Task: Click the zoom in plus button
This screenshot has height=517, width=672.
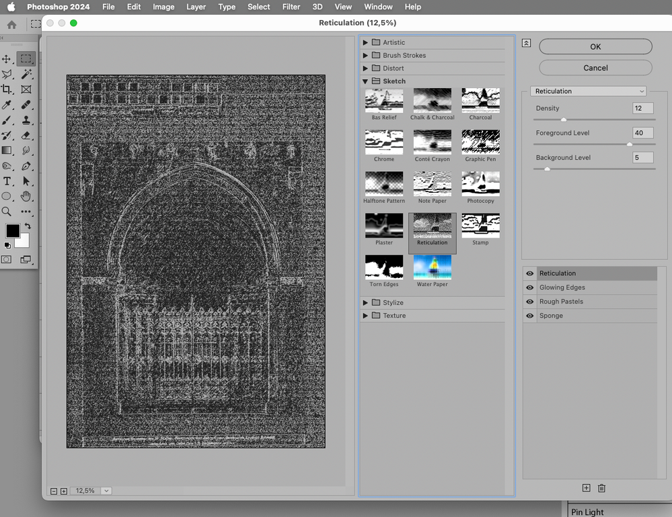Action: (x=64, y=491)
